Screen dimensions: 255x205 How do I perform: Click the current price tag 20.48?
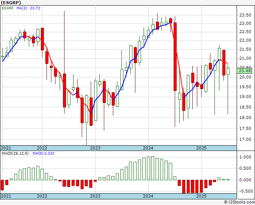(x=245, y=71)
